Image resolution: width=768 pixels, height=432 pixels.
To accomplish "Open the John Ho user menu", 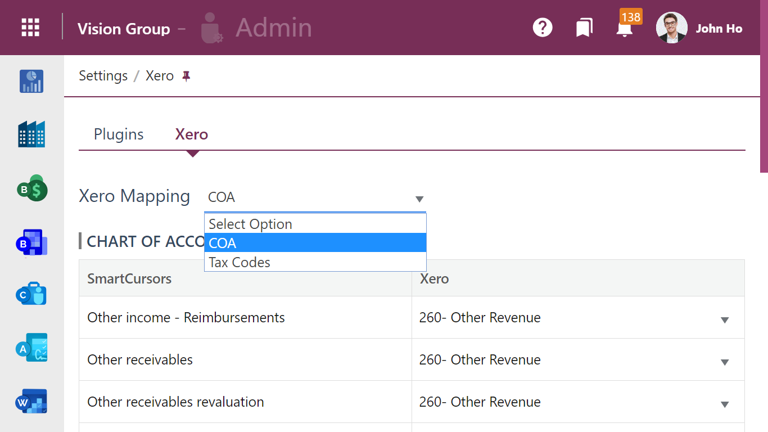I will pos(719,29).
